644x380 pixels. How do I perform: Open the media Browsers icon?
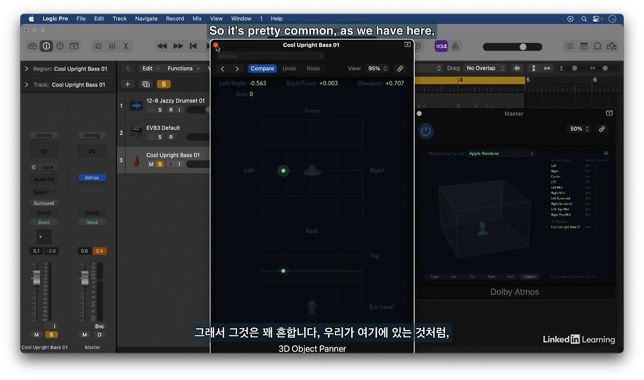point(611,46)
